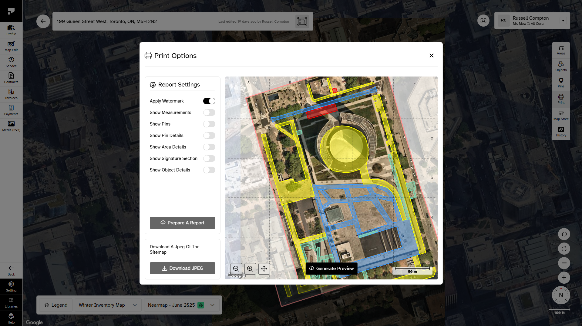Click the north compass
The image size is (582, 326).
click(561, 295)
